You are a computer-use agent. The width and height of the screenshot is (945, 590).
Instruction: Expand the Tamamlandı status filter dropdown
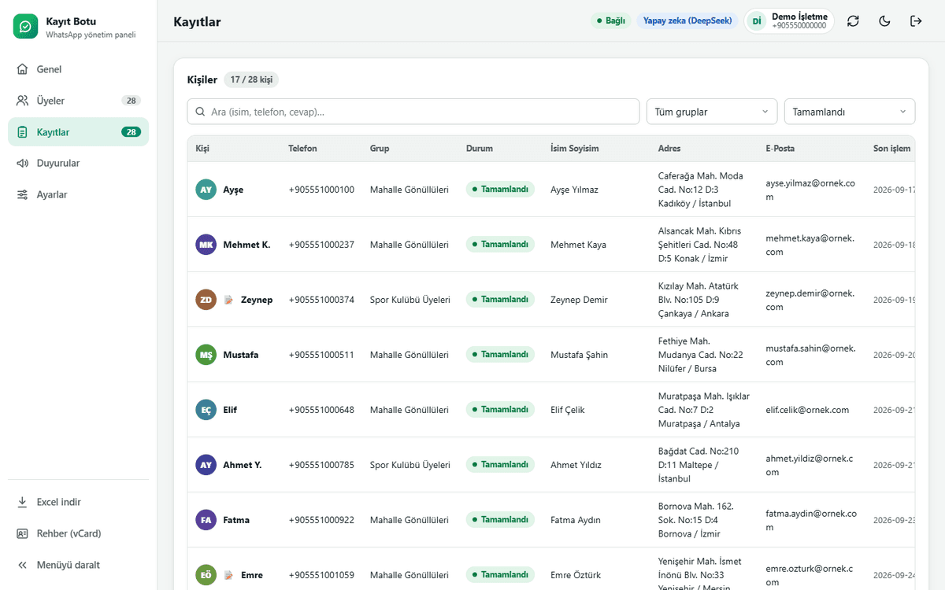coord(850,112)
